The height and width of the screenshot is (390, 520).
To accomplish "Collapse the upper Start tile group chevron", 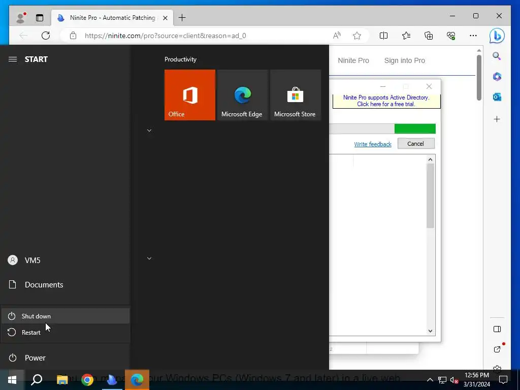I will pyautogui.click(x=149, y=131).
